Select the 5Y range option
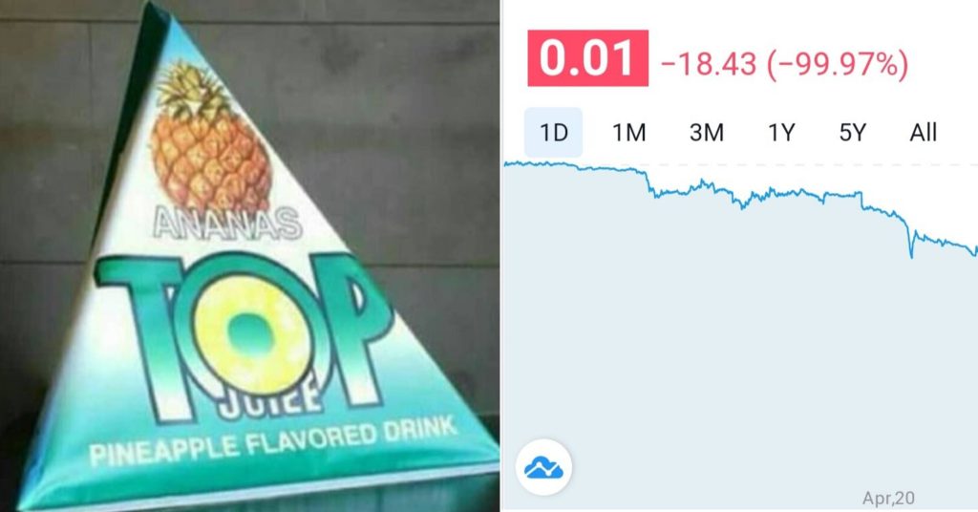The image size is (978, 512). 853,132
